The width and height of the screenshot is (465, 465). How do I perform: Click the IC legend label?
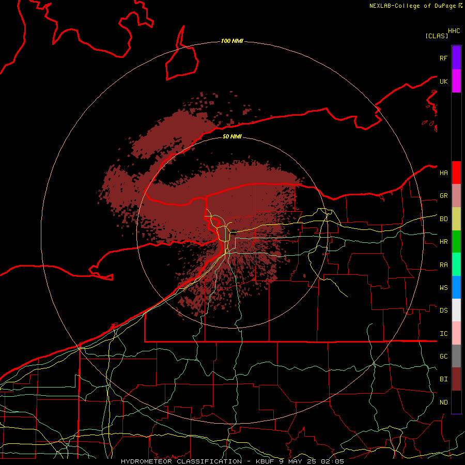(x=444, y=334)
